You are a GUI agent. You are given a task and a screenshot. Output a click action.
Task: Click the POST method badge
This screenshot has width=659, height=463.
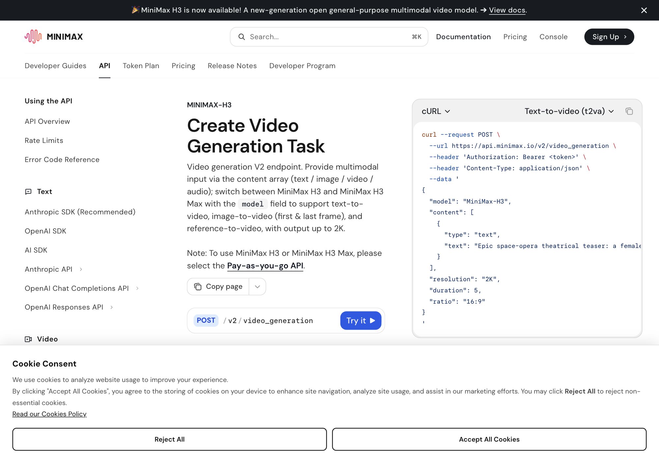pyautogui.click(x=206, y=320)
